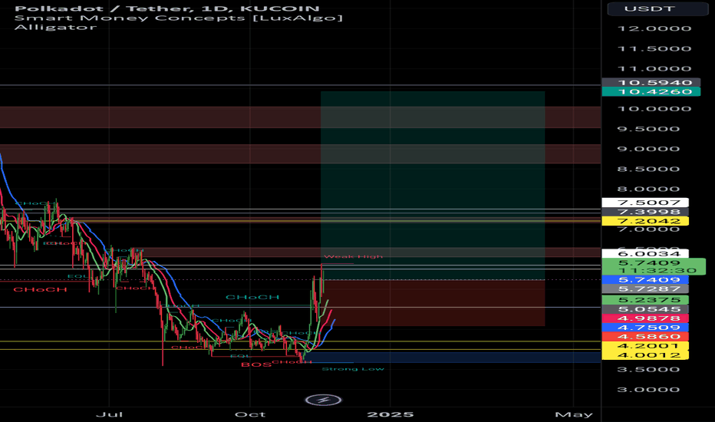Screen dimensions: 715x422
Task: Click the 11.0000 price axis tick
Action: click(x=654, y=69)
